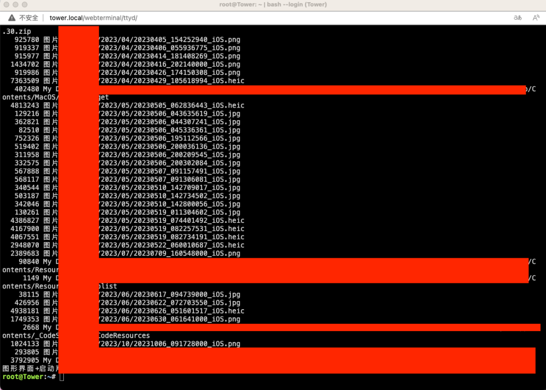Click the terminal prompt cursor after root@Tower
The height and width of the screenshot is (390, 546).
click(x=62, y=377)
